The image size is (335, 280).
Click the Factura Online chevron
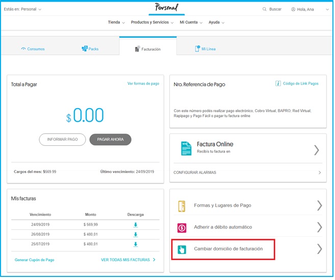pyautogui.click(x=318, y=150)
